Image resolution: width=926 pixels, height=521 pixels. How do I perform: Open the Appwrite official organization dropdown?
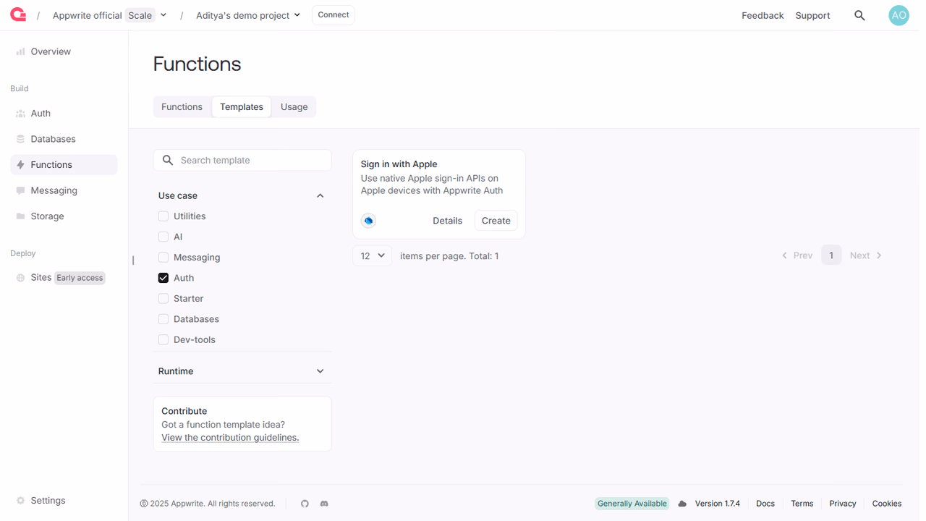(163, 15)
